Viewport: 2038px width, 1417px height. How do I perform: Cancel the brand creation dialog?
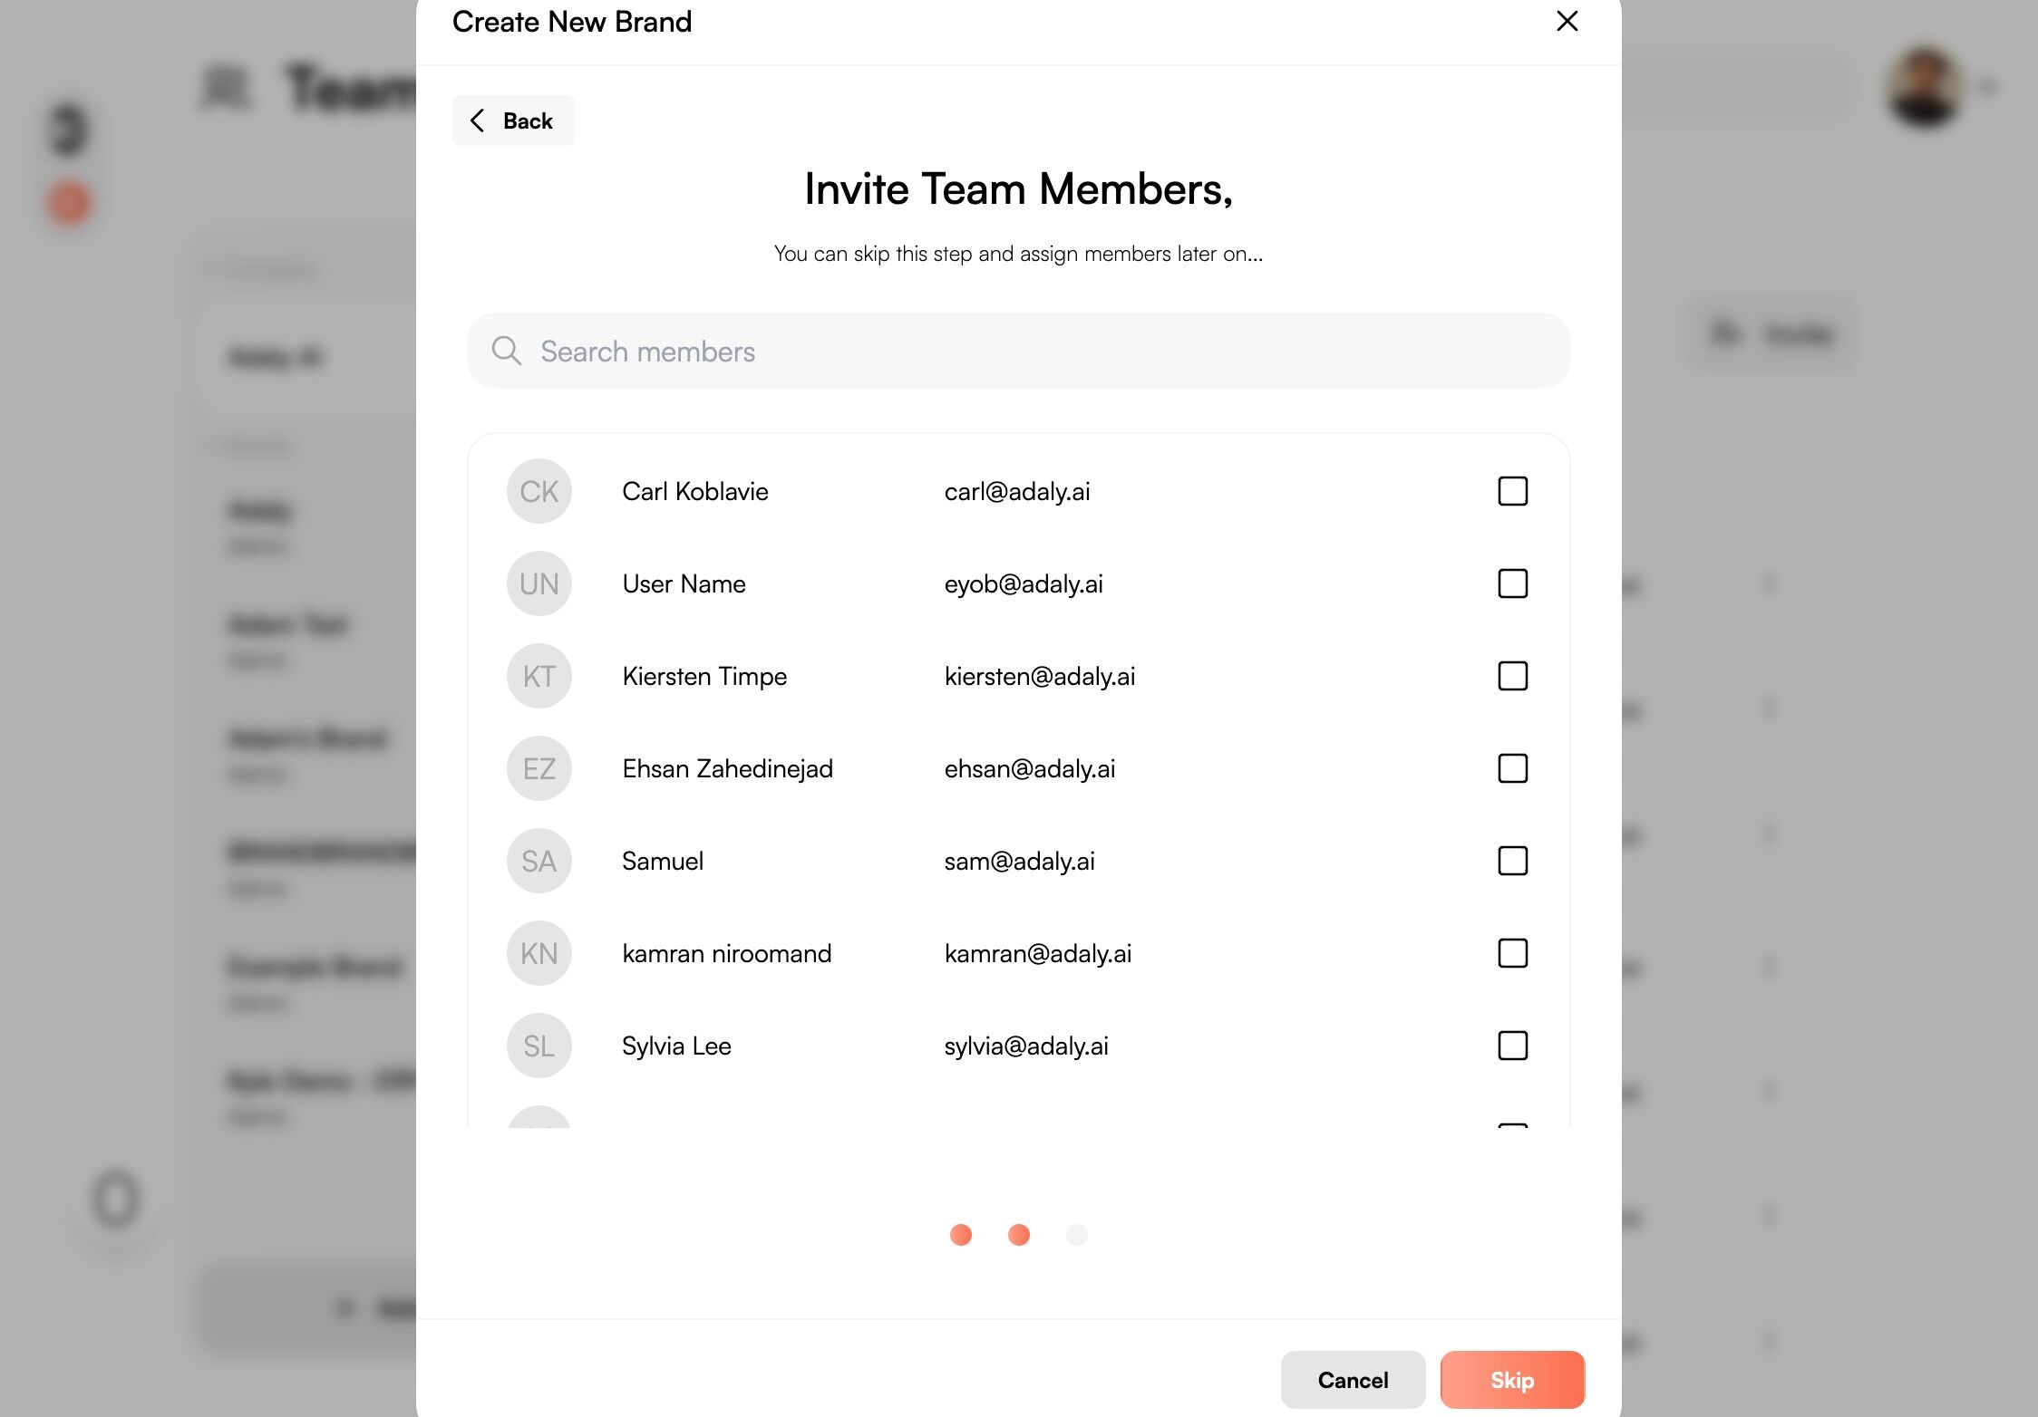1352,1379
